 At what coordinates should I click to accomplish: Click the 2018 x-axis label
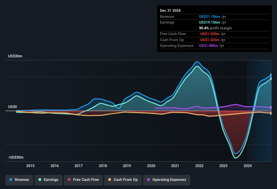[103, 166]
